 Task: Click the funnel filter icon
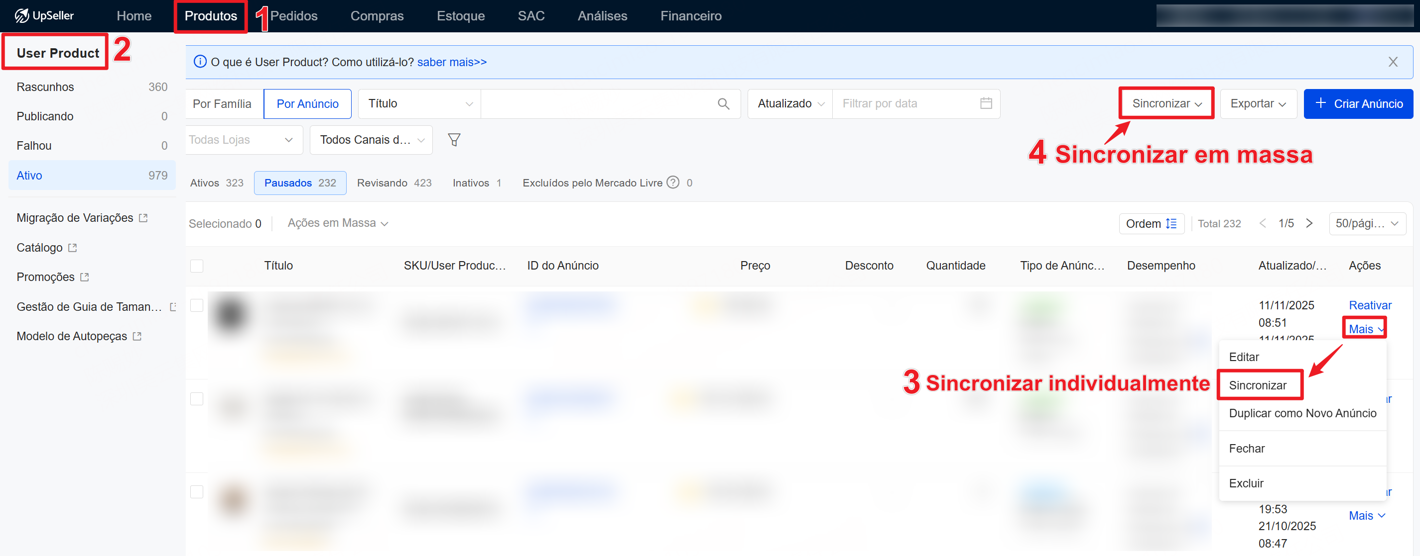(454, 140)
